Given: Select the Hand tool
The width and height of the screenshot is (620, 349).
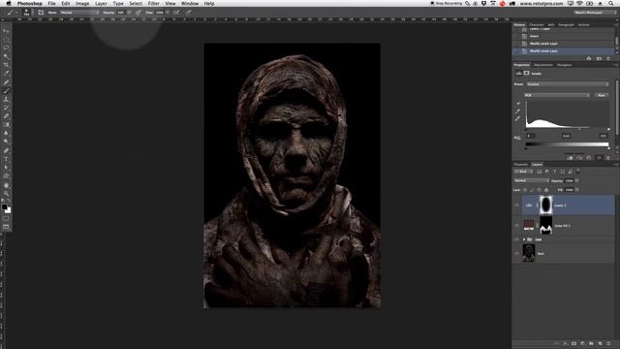Looking at the screenshot, I should point(6,185).
